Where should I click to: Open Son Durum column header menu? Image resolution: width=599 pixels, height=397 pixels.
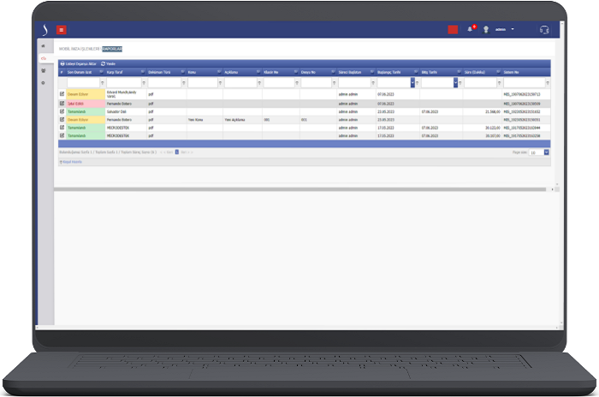(99, 73)
